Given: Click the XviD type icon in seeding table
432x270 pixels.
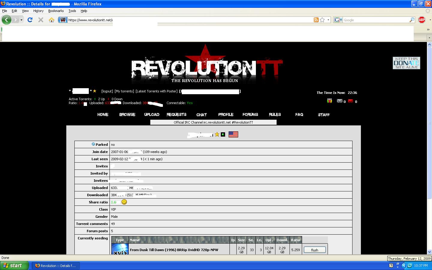Looking at the screenshot, I should tap(120, 249).
